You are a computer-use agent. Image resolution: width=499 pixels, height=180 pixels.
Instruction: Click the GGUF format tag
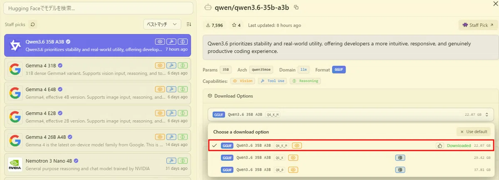pos(339,70)
